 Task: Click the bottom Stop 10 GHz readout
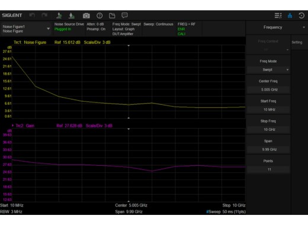pyautogui.click(x=234, y=205)
